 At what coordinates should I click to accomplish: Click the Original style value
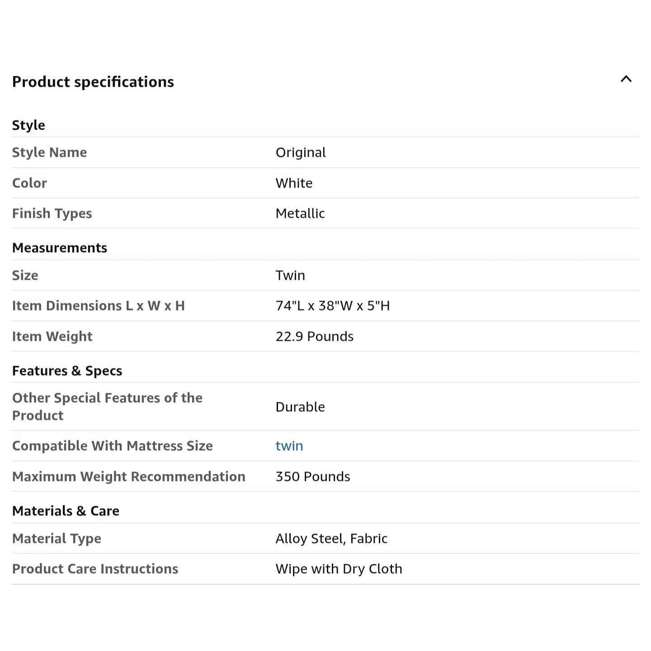click(x=301, y=152)
